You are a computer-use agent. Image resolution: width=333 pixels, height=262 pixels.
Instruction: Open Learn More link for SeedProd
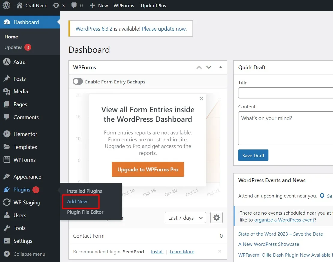coord(182,251)
